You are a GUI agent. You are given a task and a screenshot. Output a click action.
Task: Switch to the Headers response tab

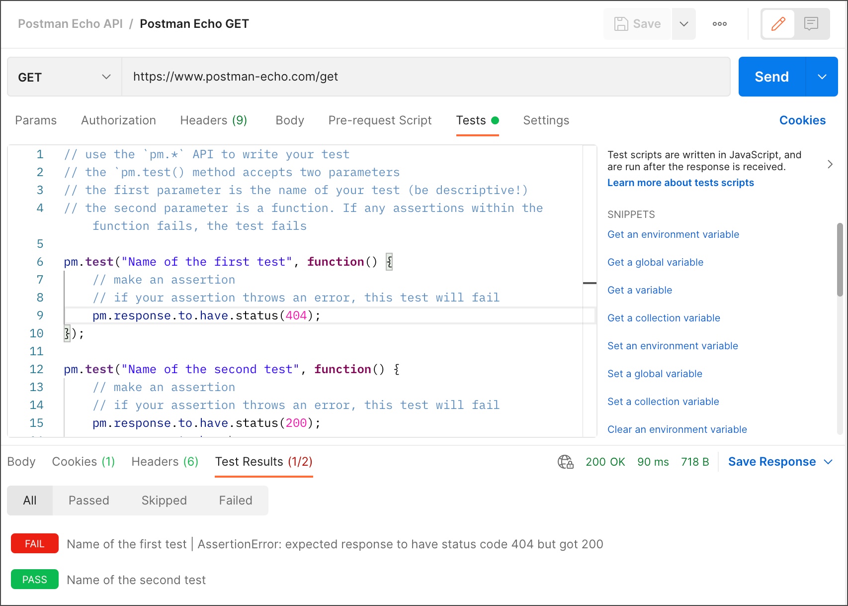[165, 462]
